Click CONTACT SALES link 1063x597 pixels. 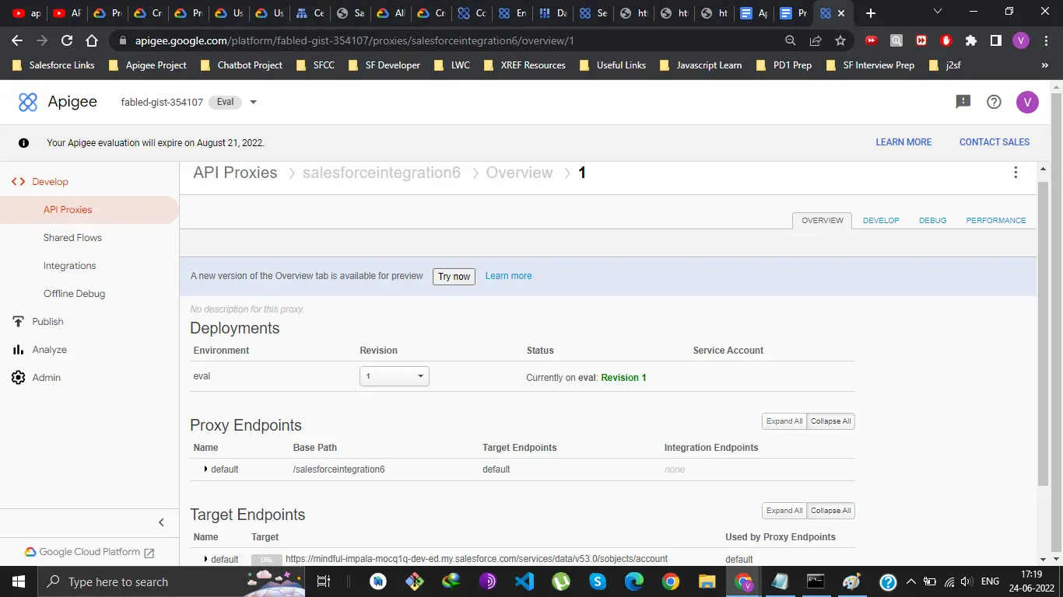995,142
